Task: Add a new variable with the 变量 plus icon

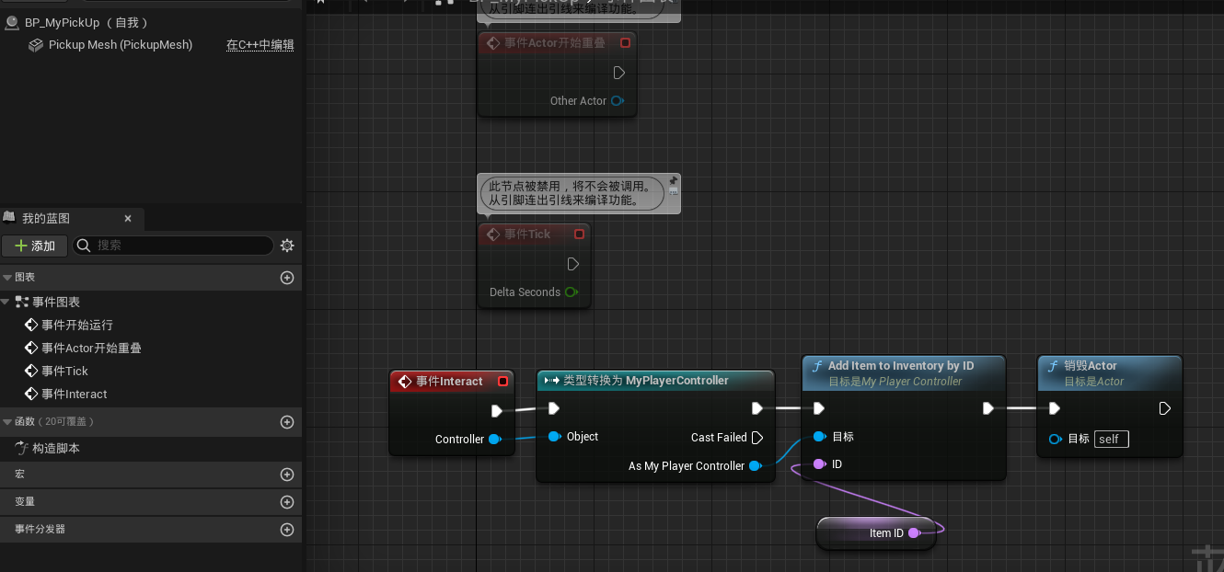Action: click(286, 501)
